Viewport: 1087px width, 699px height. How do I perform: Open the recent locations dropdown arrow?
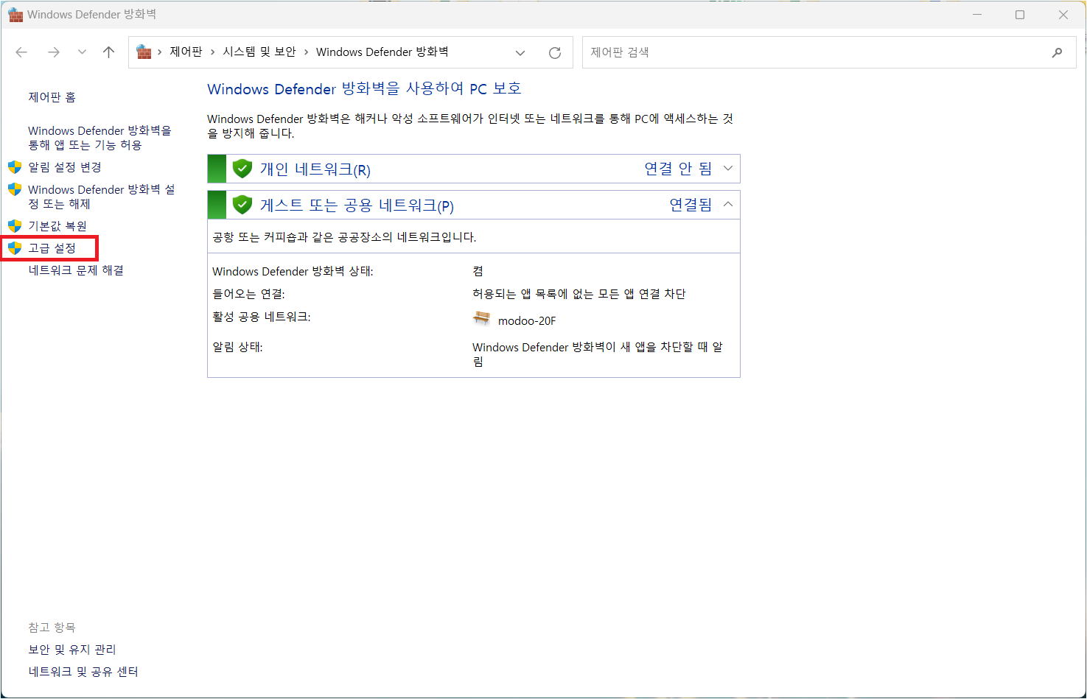(x=82, y=52)
